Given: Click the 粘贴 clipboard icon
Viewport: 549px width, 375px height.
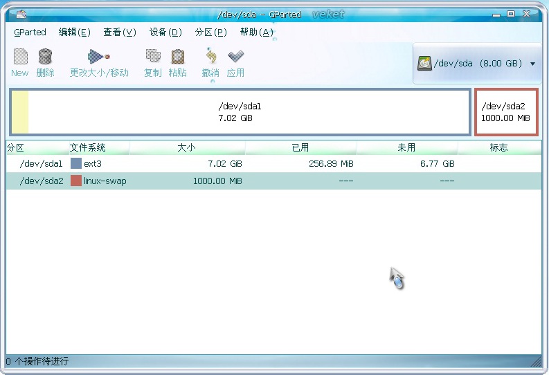Looking at the screenshot, I should (177, 56).
